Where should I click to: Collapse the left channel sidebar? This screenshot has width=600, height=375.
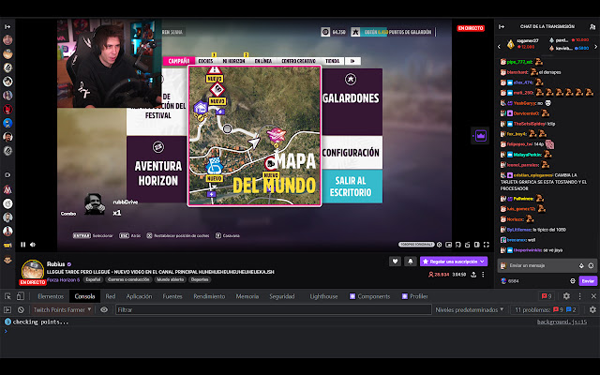pyautogui.click(x=7, y=27)
